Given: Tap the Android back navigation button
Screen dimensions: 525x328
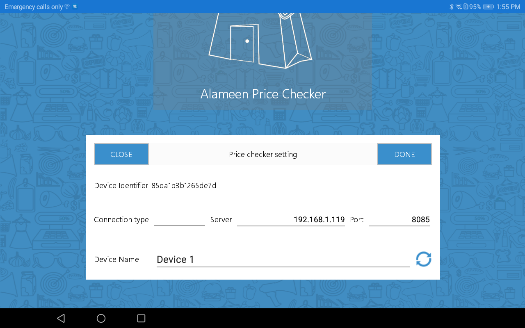Looking at the screenshot, I should pos(61,318).
